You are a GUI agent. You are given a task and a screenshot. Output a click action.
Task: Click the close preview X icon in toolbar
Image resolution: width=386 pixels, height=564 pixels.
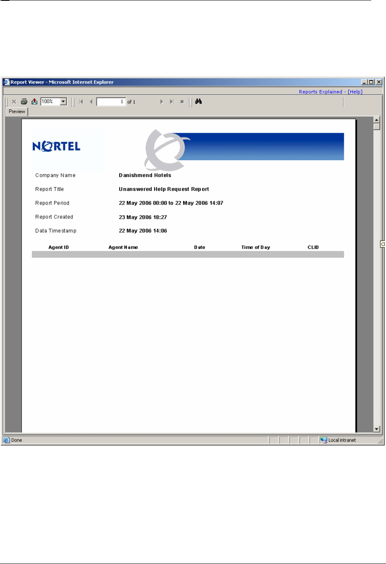pyautogui.click(x=14, y=102)
